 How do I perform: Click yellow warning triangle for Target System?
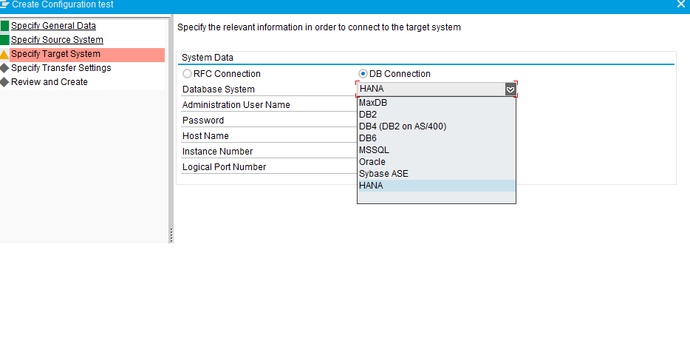(x=4, y=55)
